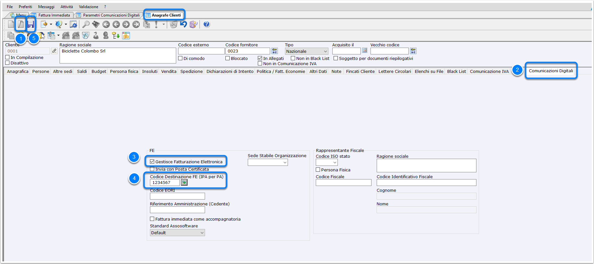The height and width of the screenshot is (264, 594).
Task: Click the exclamation mark toolbar icon
Action: [x=156, y=24]
